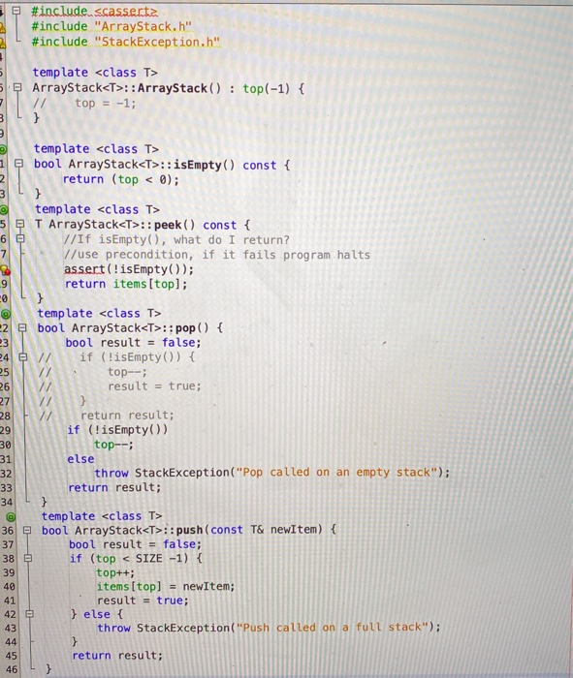Viewport: 573px width, 678px height.
Task: Click the bold 'peek' function name
Action: [168, 225]
